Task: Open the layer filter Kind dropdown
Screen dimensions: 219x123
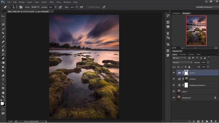Action: point(179,58)
